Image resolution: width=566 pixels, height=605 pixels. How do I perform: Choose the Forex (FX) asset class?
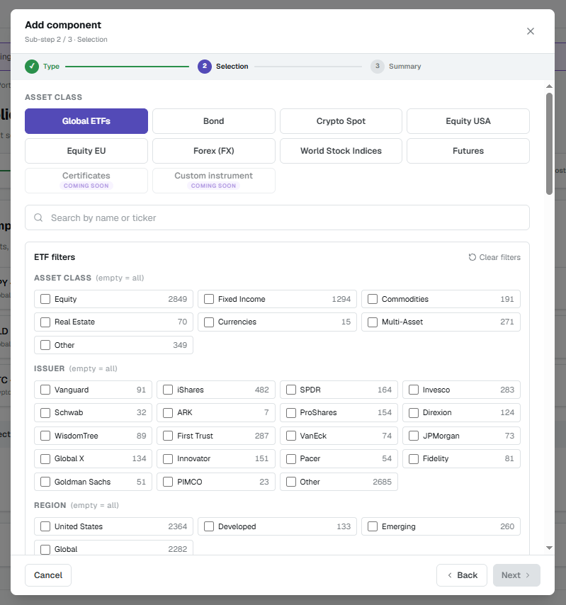(214, 151)
